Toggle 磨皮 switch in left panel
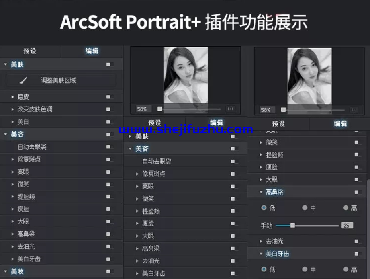The width and height of the screenshot is (370, 279). 110,97
